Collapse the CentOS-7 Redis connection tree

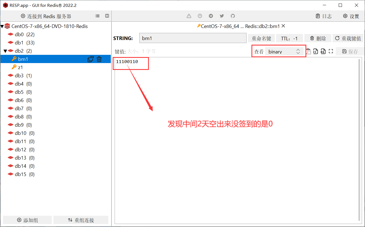pyautogui.click(x=2, y=26)
